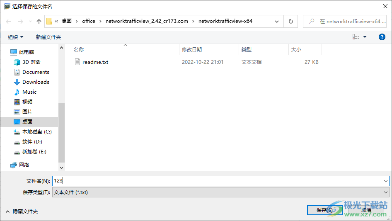
Task: Open recent locations dropdown arrow
Action: (x=30, y=22)
